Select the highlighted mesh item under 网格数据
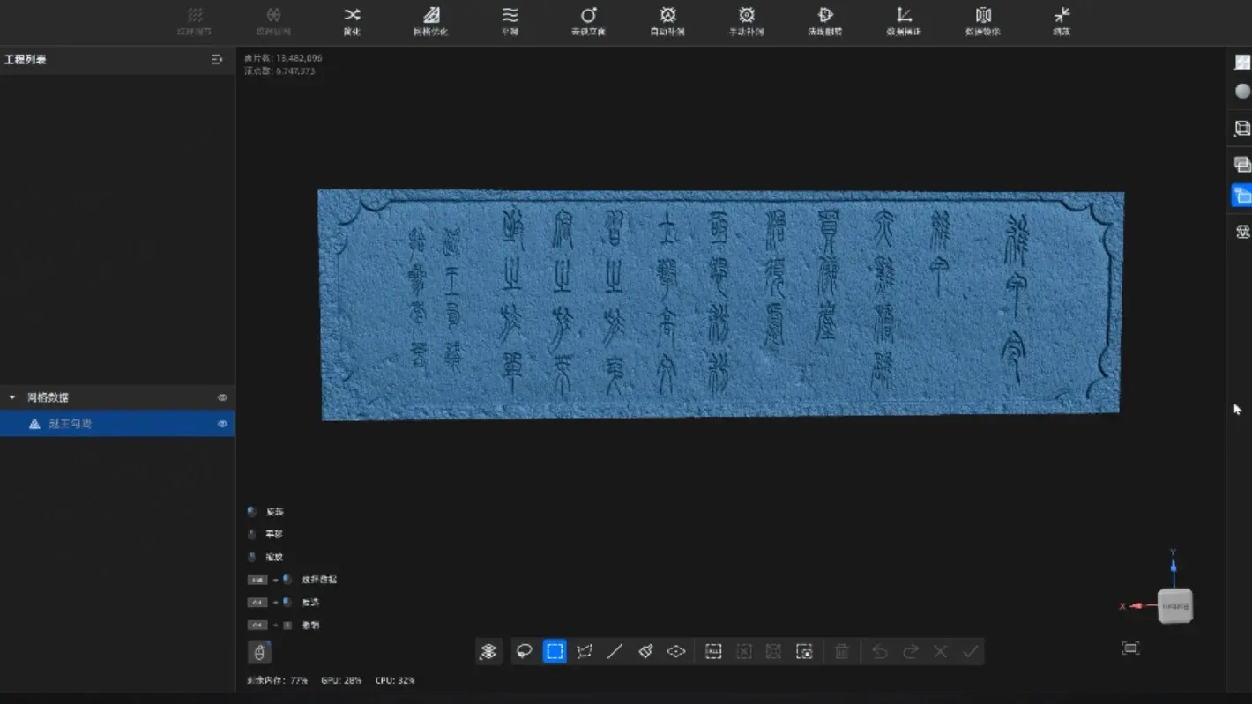The width and height of the screenshot is (1252, 704). (117, 424)
